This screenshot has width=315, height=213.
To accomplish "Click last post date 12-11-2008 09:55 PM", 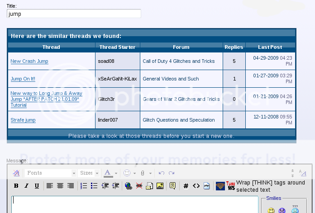I will coord(272,120).
